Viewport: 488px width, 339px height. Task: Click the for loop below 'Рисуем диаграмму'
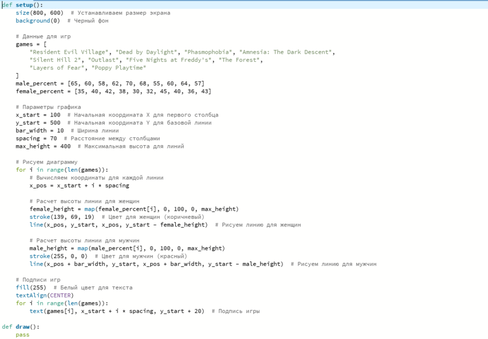(x=62, y=170)
